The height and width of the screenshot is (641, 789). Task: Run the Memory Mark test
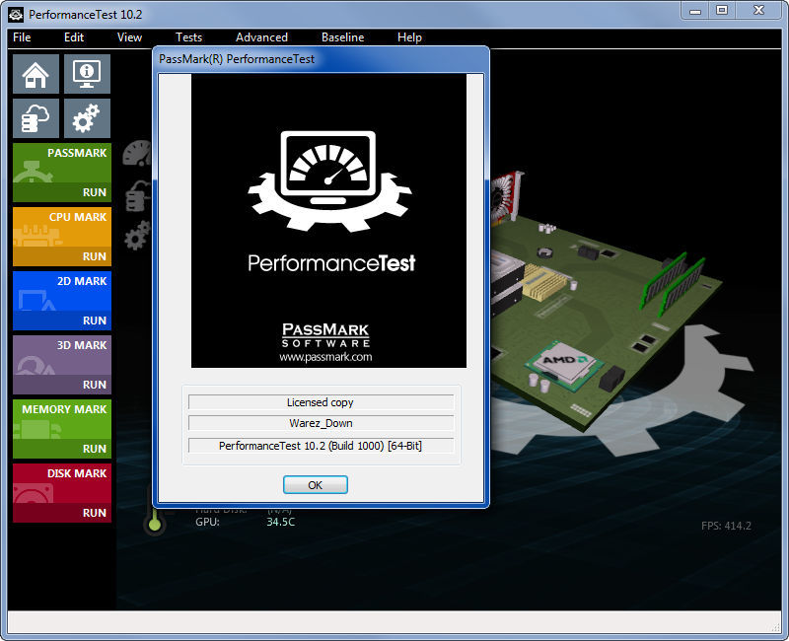click(x=94, y=449)
